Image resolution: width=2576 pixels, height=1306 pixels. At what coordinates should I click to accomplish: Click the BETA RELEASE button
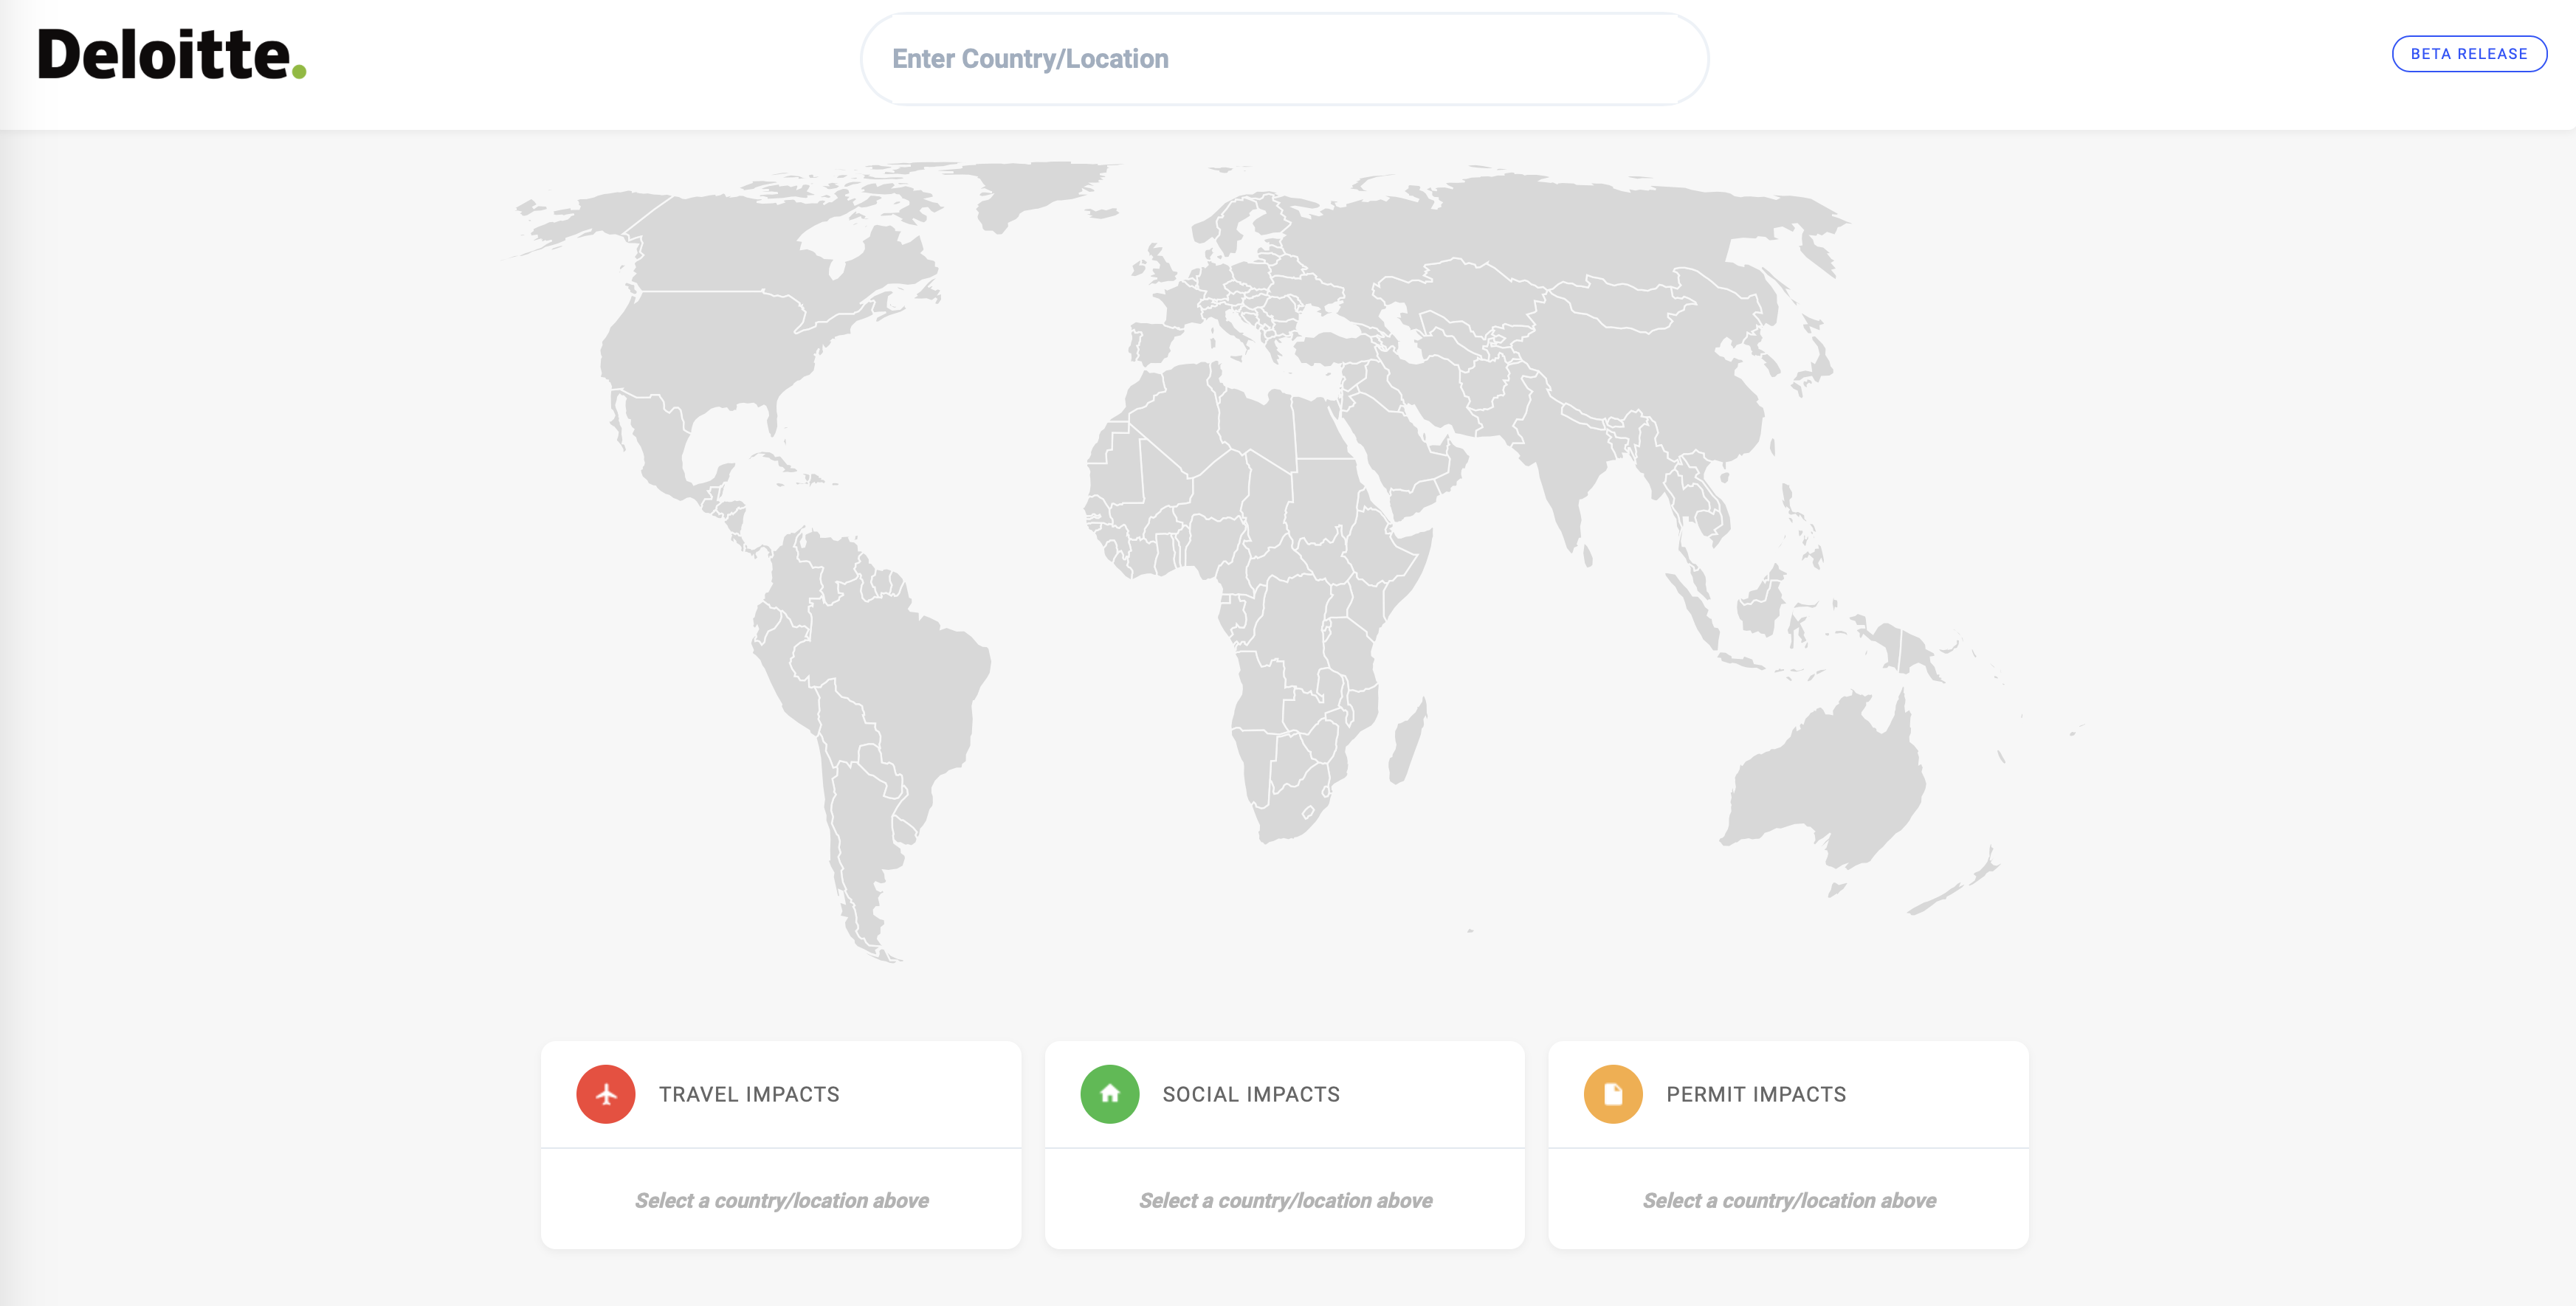click(2468, 54)
